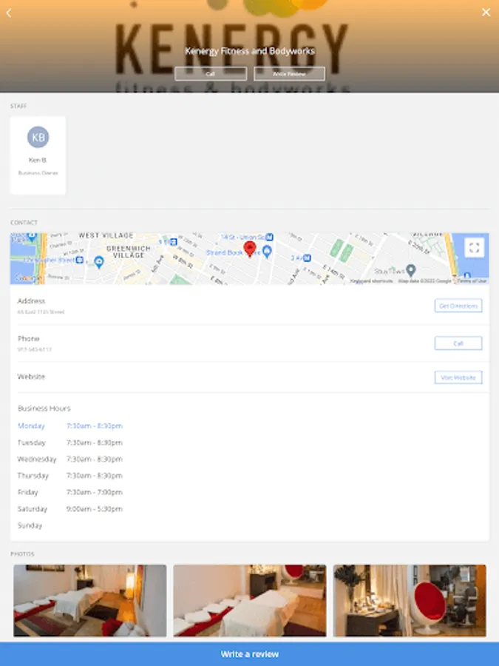The width and height of the screenshot is (499, 666).
Task: Select the Tuesday hours entry
Action: point(70,443)
